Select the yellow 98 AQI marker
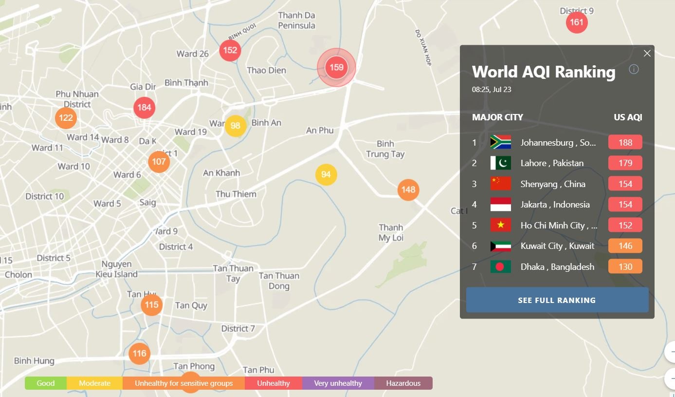The width and height of the screenshot is (675, 397). 235,126
